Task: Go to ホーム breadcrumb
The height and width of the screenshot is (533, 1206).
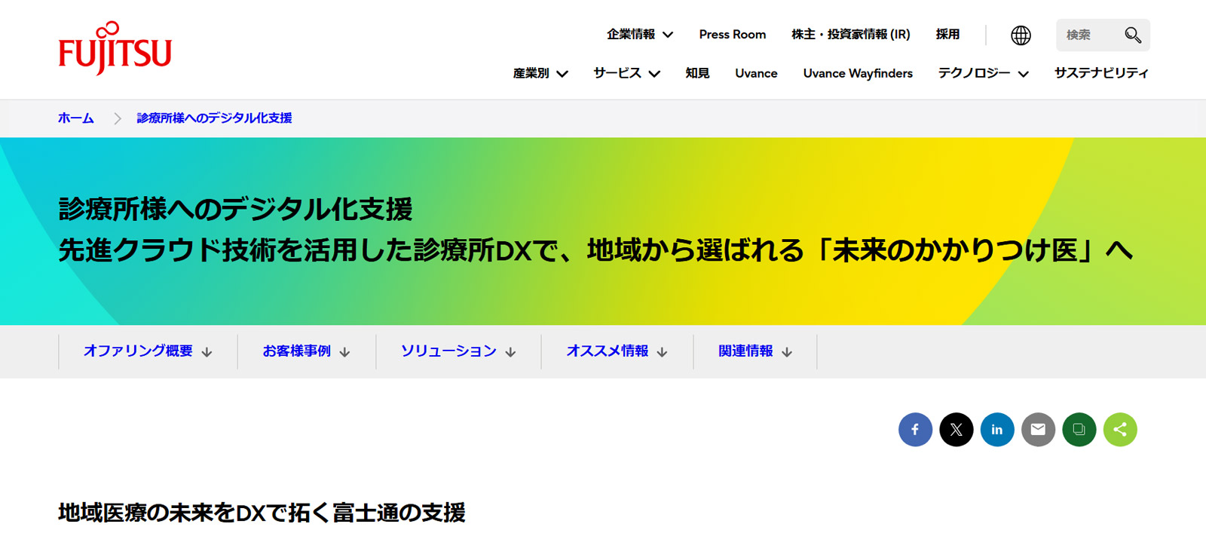Action: (x=76, y=118)
